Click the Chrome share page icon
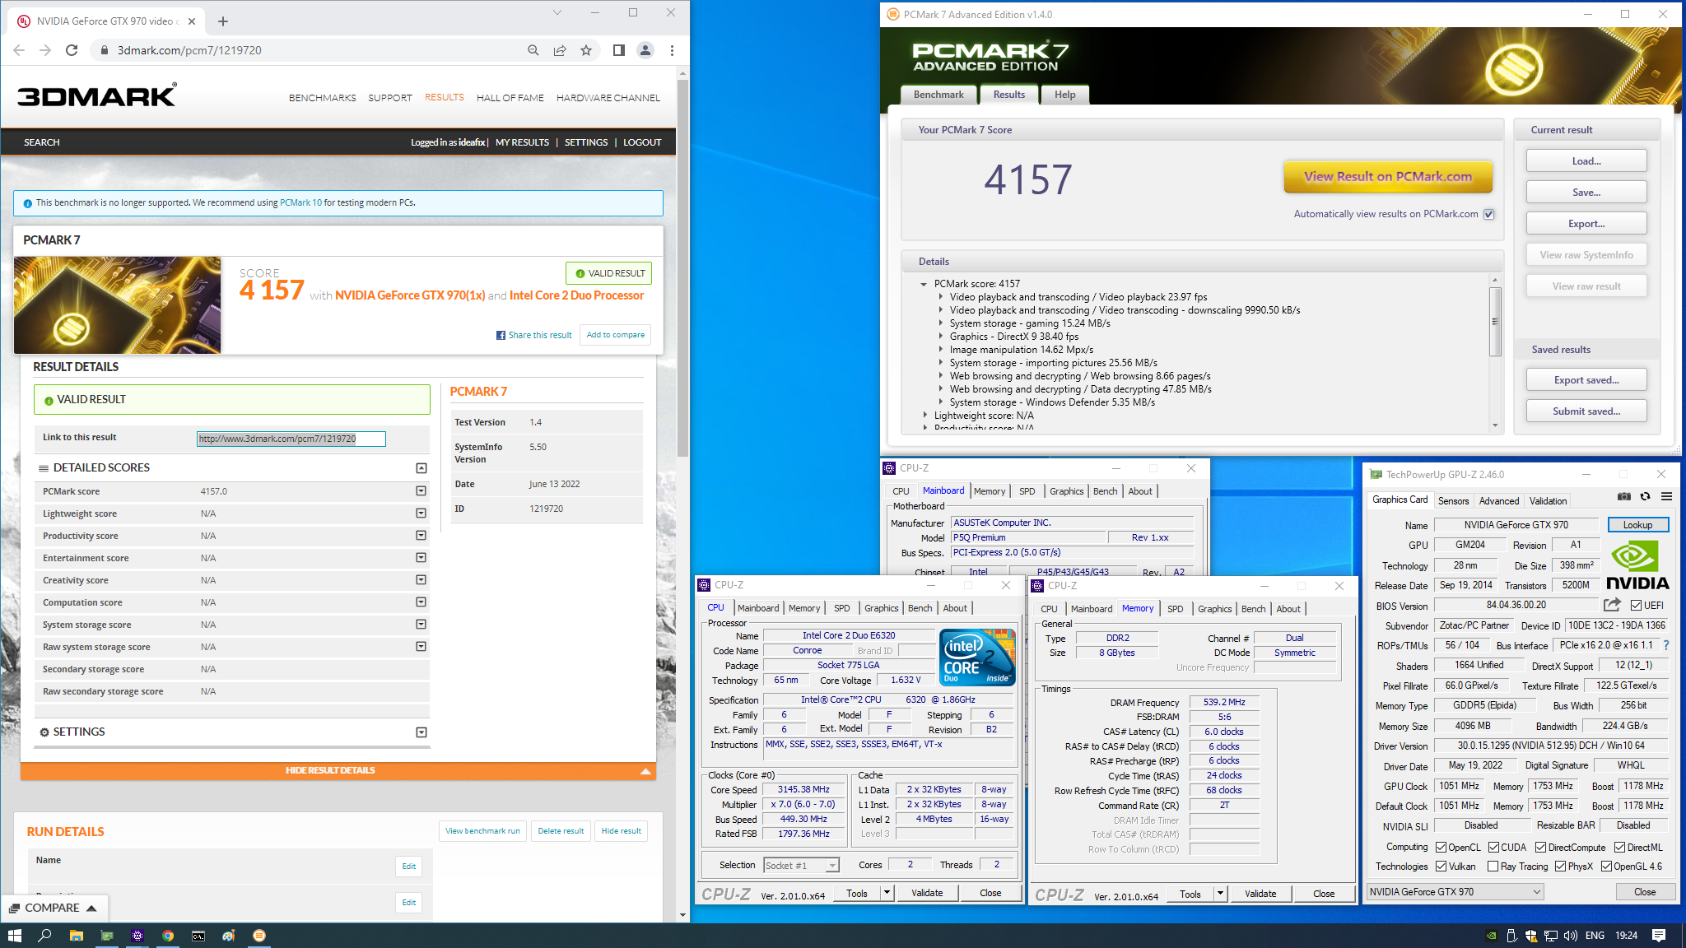Viewport: 1686px width, 948px height. (x=560, y=50)
